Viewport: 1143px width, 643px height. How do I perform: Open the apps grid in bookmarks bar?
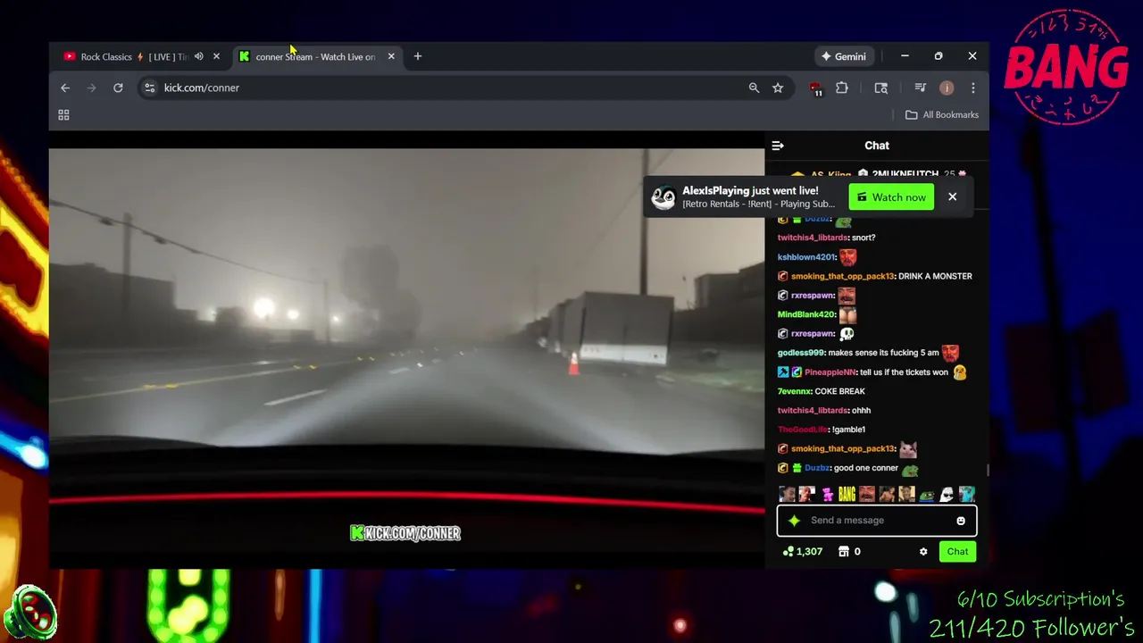63,115
